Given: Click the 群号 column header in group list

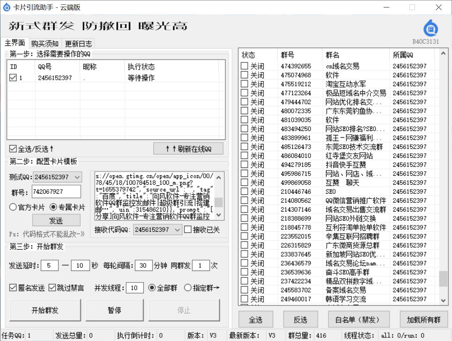Looking at the screenshot, I should 300,55.
